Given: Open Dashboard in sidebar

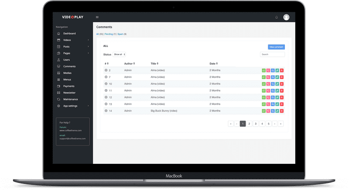Looking at the screenshot, I should tap(69, 33).
